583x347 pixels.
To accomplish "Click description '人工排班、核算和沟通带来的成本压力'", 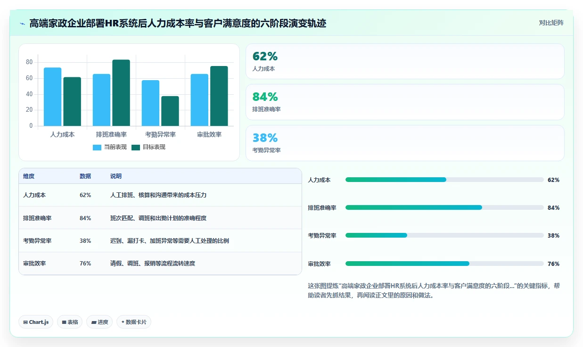I will point(158,195).
